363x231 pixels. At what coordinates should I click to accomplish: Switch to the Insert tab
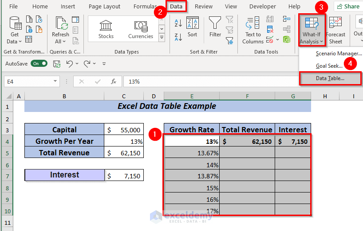tap(68, 7)
